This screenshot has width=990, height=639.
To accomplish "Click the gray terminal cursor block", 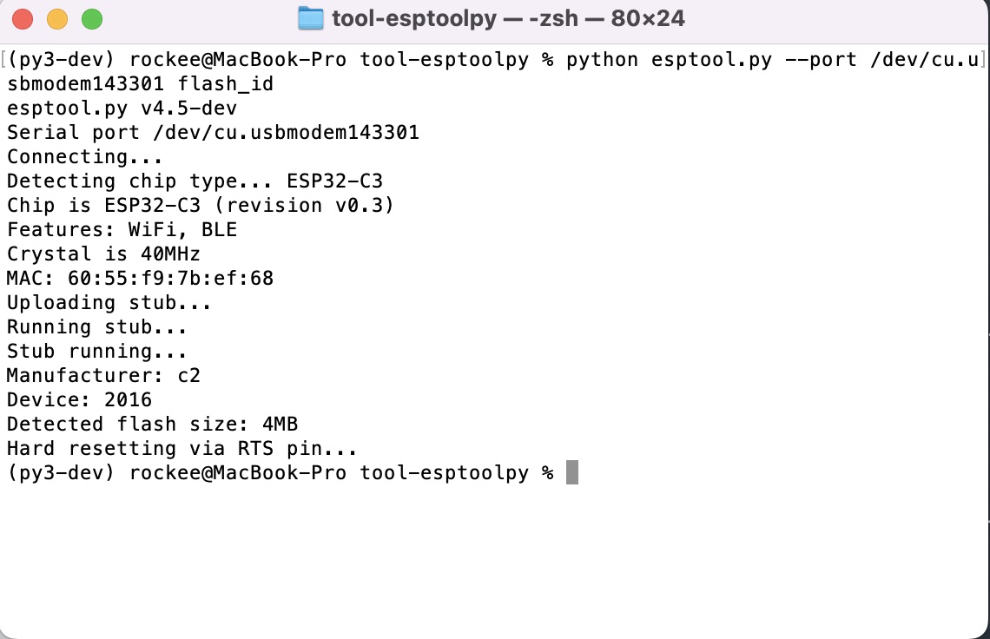I will click(x=572, y=472).
